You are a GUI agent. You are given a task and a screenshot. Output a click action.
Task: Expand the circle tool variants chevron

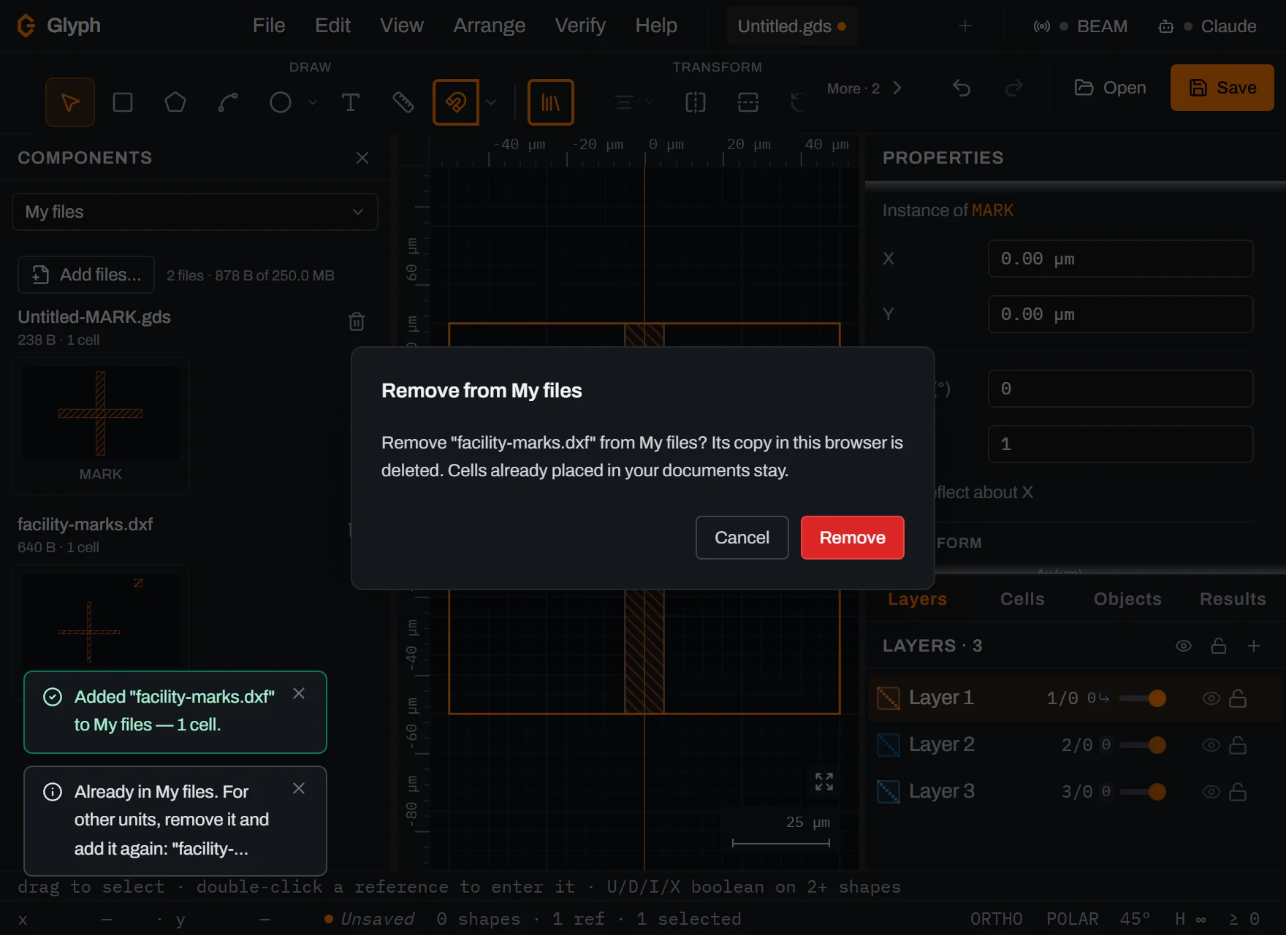click(313, 102)
